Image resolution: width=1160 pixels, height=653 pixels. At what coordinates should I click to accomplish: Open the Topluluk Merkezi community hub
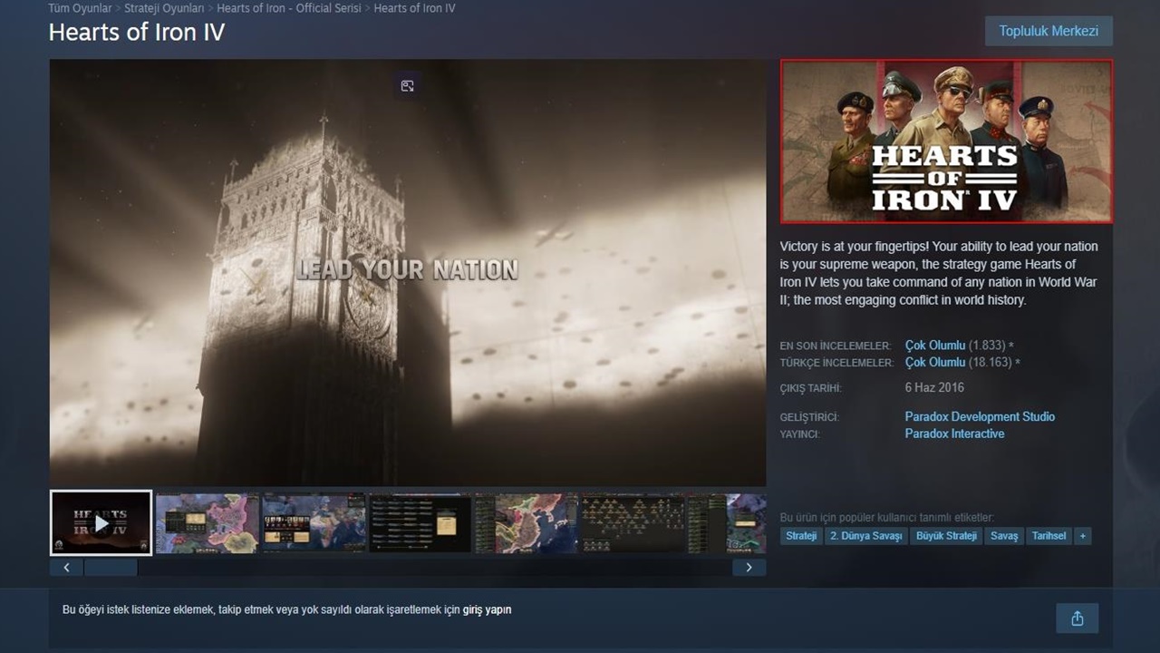[x=1049, y=31]
